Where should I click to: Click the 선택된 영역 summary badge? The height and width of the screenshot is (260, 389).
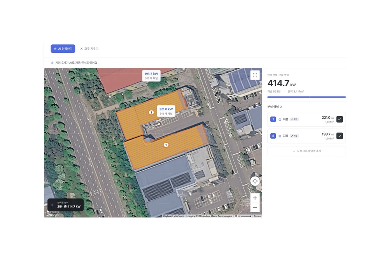(x=65, y=205)
